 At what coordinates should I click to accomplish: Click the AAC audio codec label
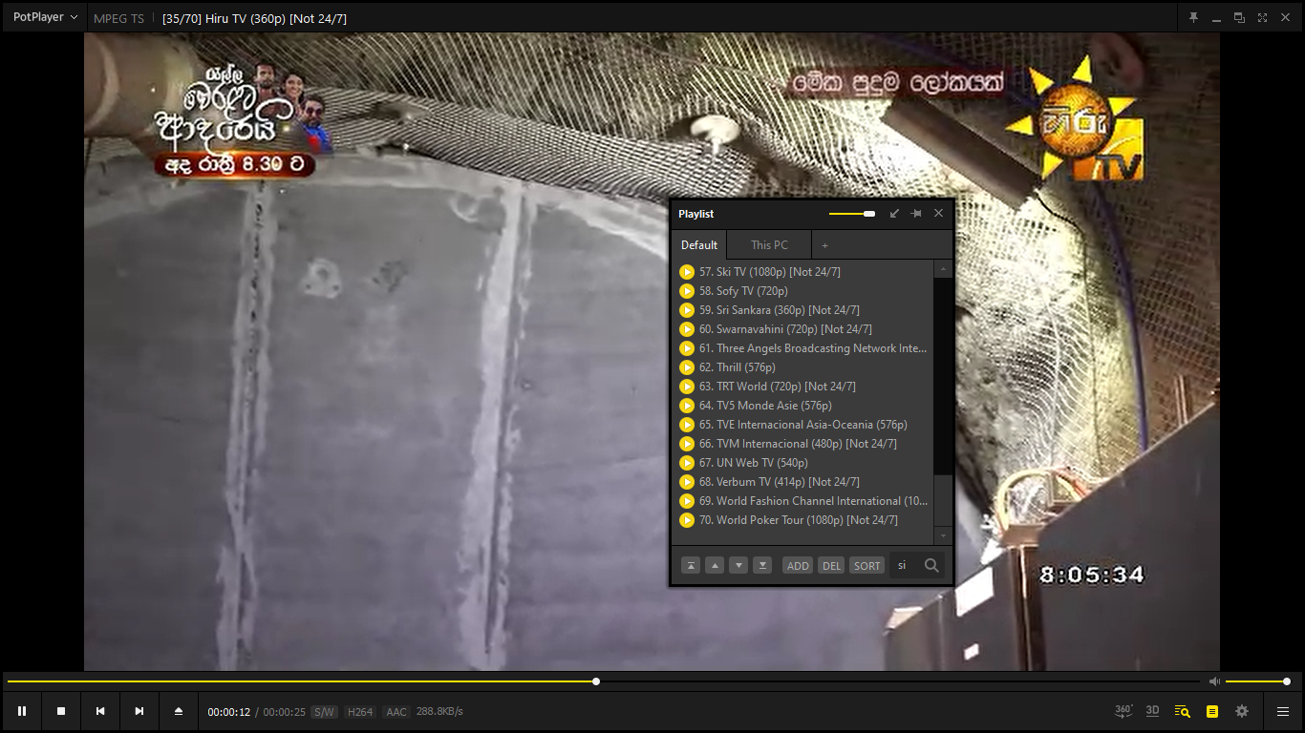click(x=396, y=712)
